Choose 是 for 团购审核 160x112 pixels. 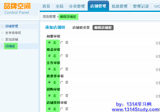click(x=49, y=96)
